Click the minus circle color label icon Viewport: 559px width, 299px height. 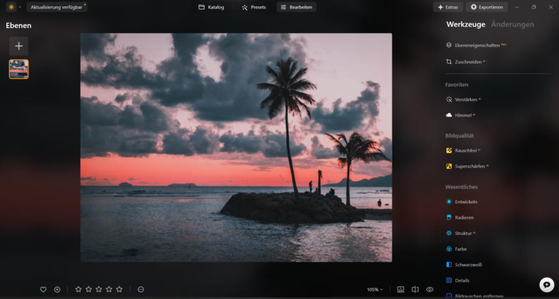pos(141,289)
